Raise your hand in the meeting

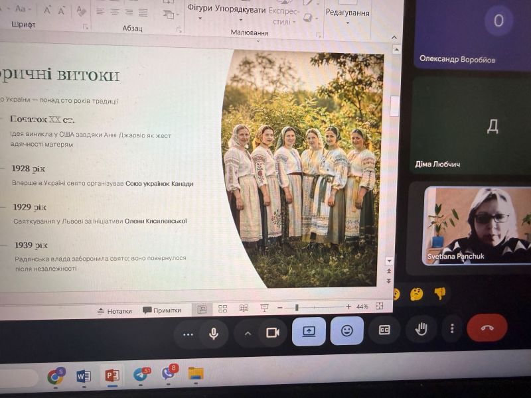click(421, 329)
